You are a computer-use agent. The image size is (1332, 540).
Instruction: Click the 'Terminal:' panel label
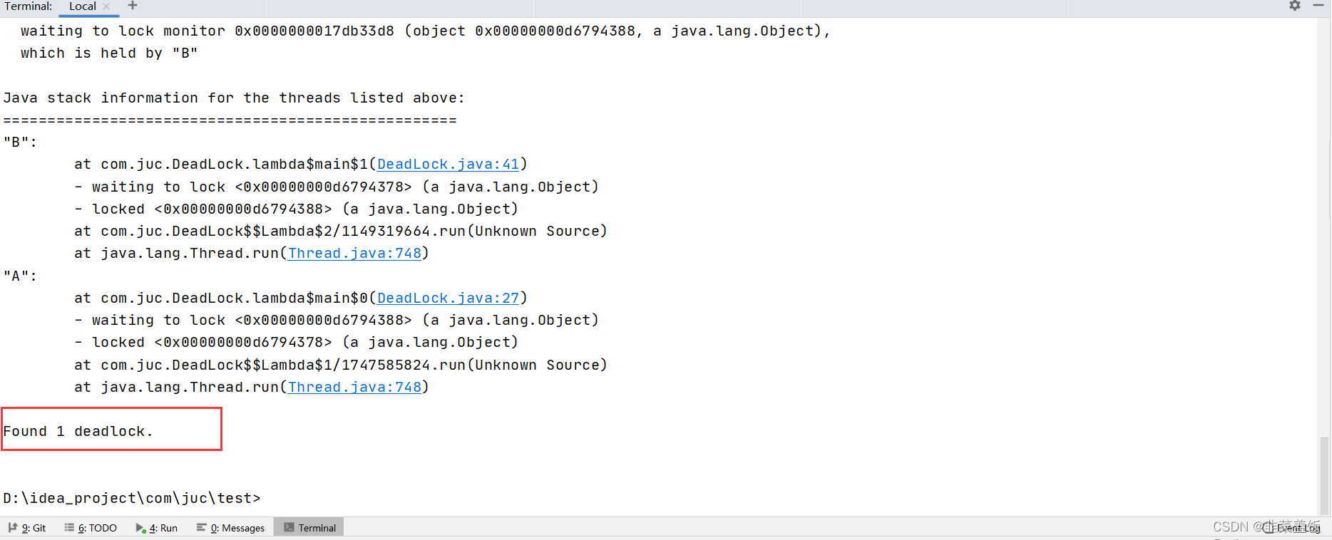tap(29, 6)
